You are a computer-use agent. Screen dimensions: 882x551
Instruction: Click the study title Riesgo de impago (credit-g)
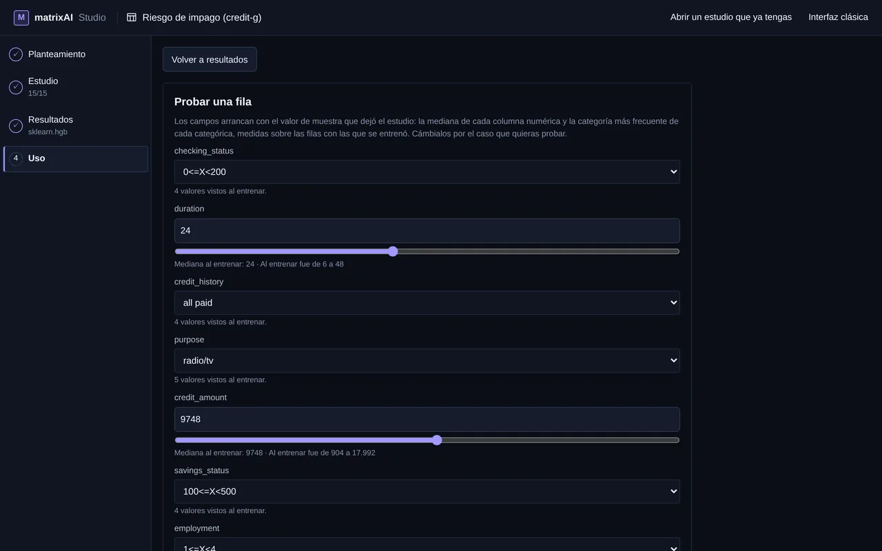tap(202, 17)
